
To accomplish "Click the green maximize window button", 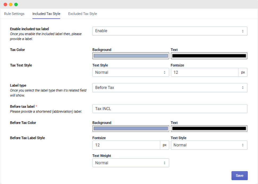I will [x=16, y=4].
